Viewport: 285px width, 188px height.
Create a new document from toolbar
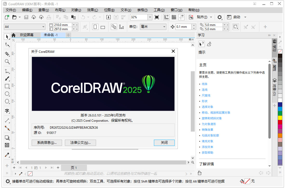point(7,17)
